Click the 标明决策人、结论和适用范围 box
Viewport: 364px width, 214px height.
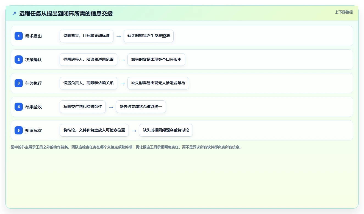[88, 60]
